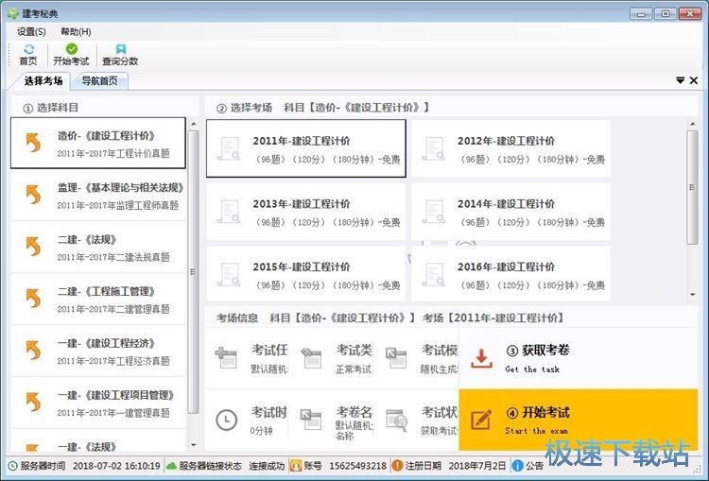Click the paper icon of 2016年 exam
The width and height of the screenshot is (709, 481).
[x=434, y=274]
